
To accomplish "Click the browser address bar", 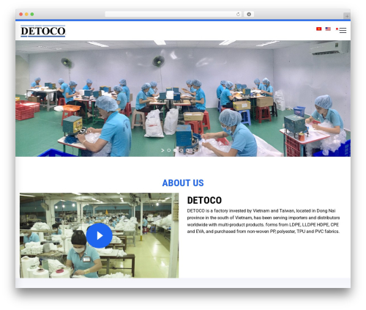I will coord(173,14).
